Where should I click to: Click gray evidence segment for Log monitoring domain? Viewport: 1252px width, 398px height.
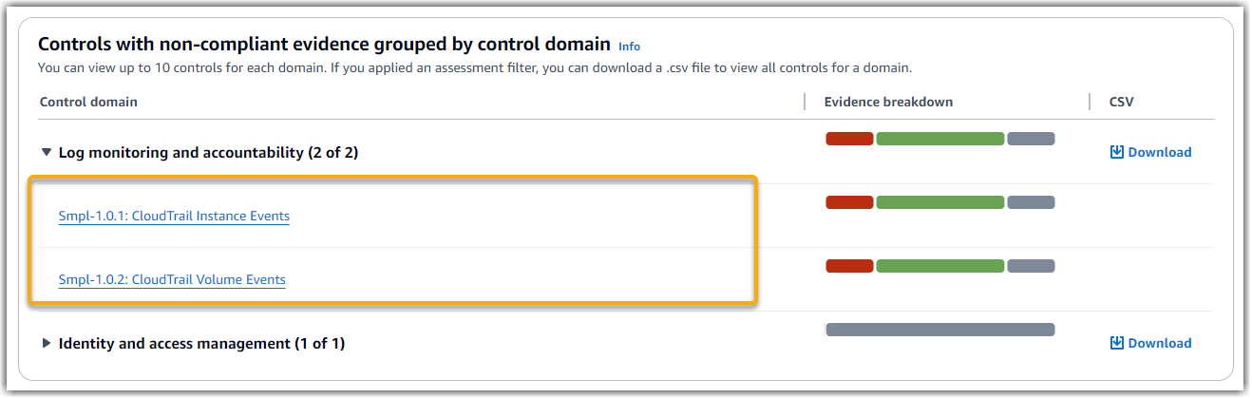1031,139
